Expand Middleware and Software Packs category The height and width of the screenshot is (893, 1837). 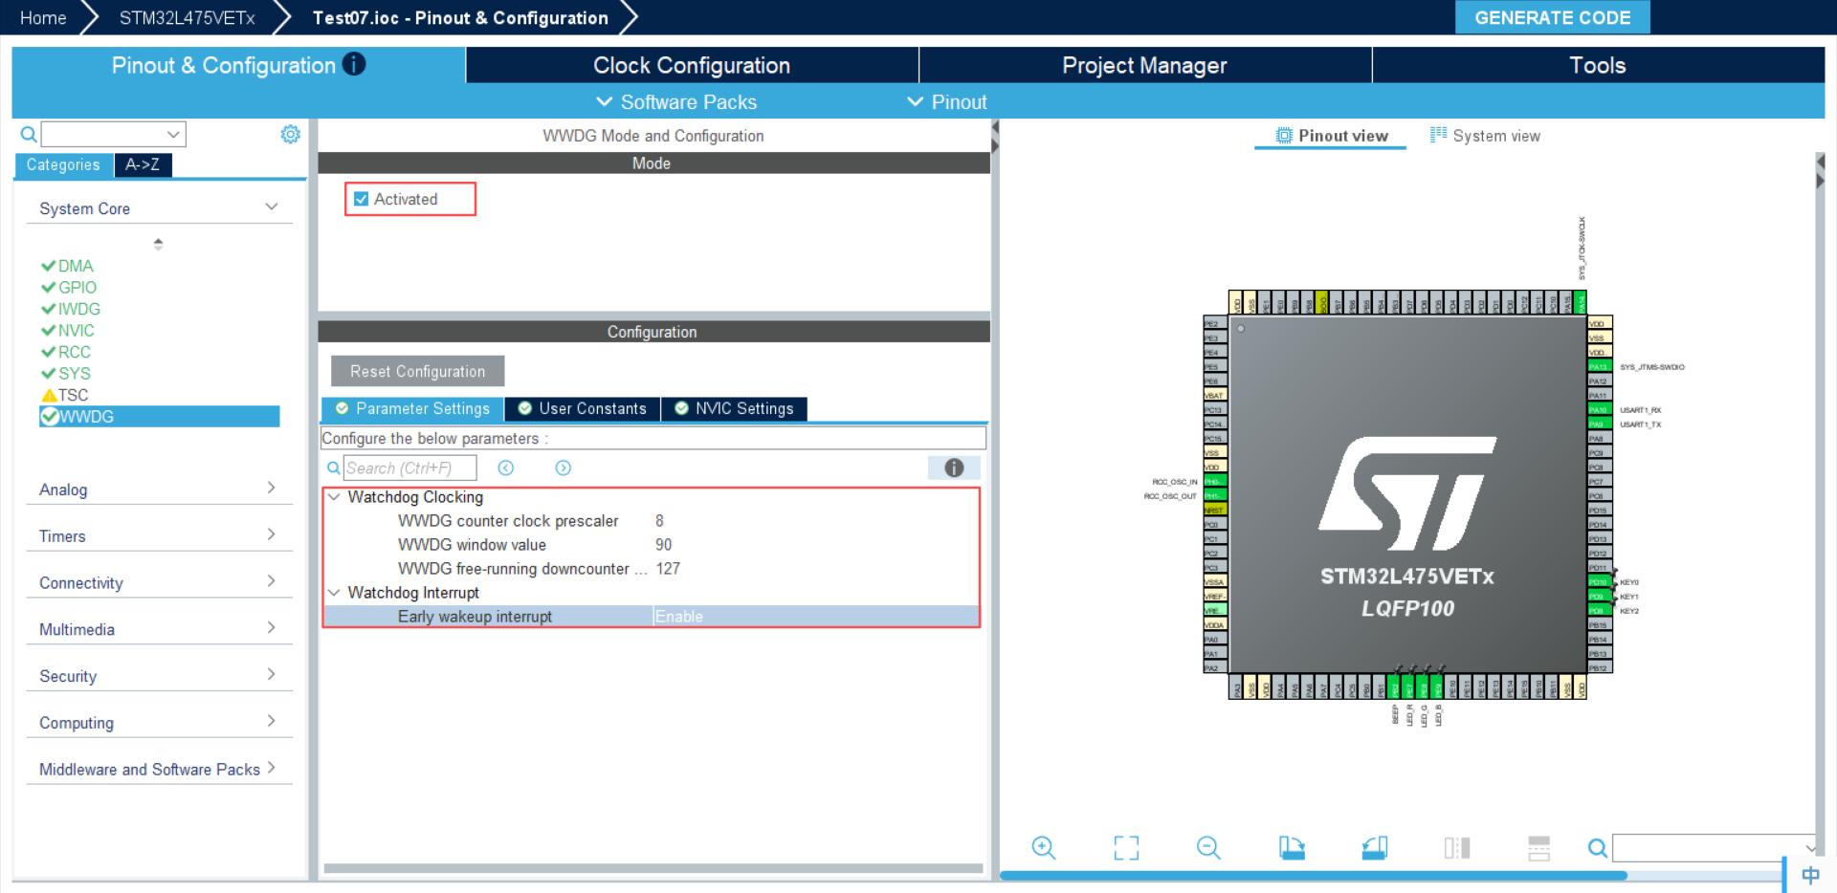[x=272, y=768]
